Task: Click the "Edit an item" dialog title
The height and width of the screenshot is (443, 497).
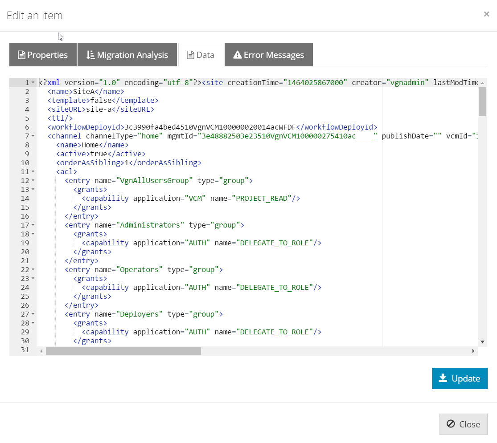Action: pos(35,16)
